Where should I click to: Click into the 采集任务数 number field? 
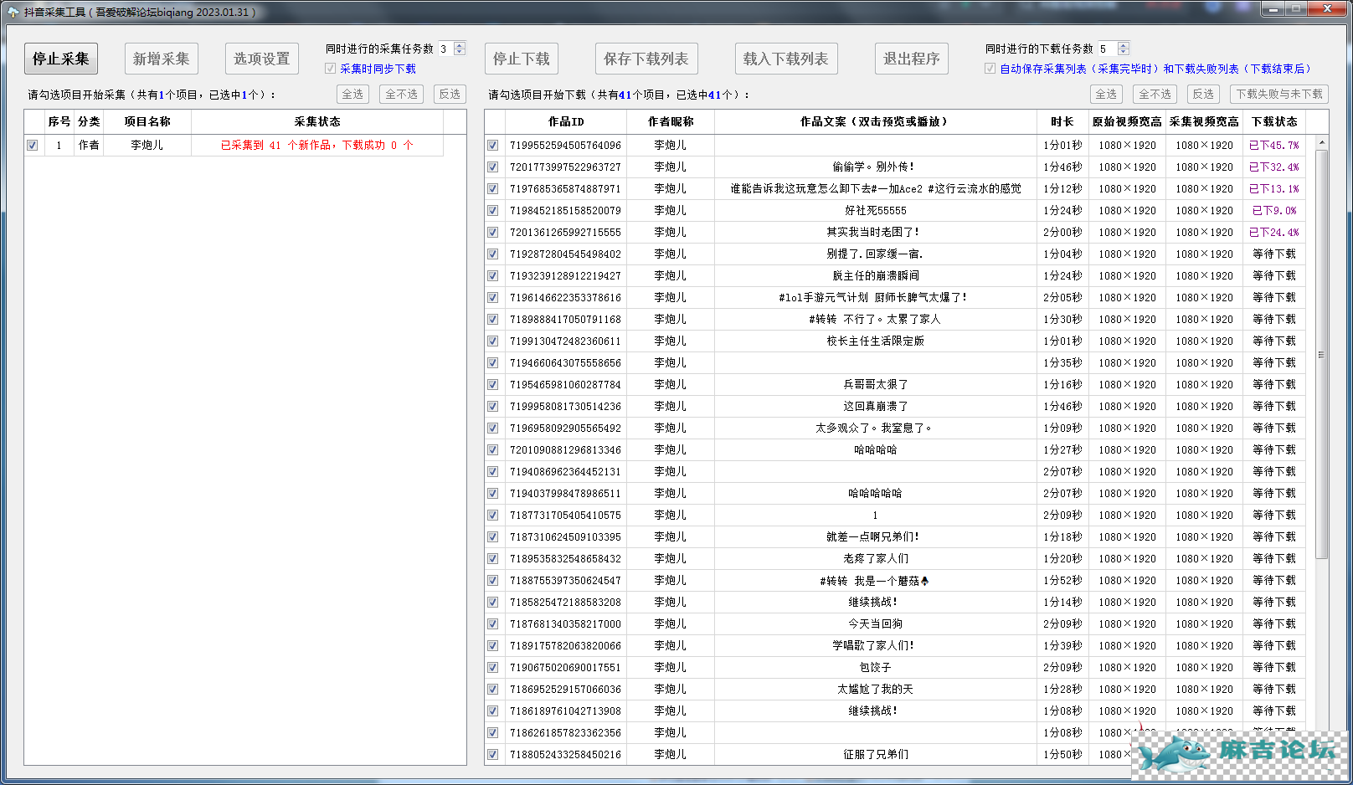[445, 49]
